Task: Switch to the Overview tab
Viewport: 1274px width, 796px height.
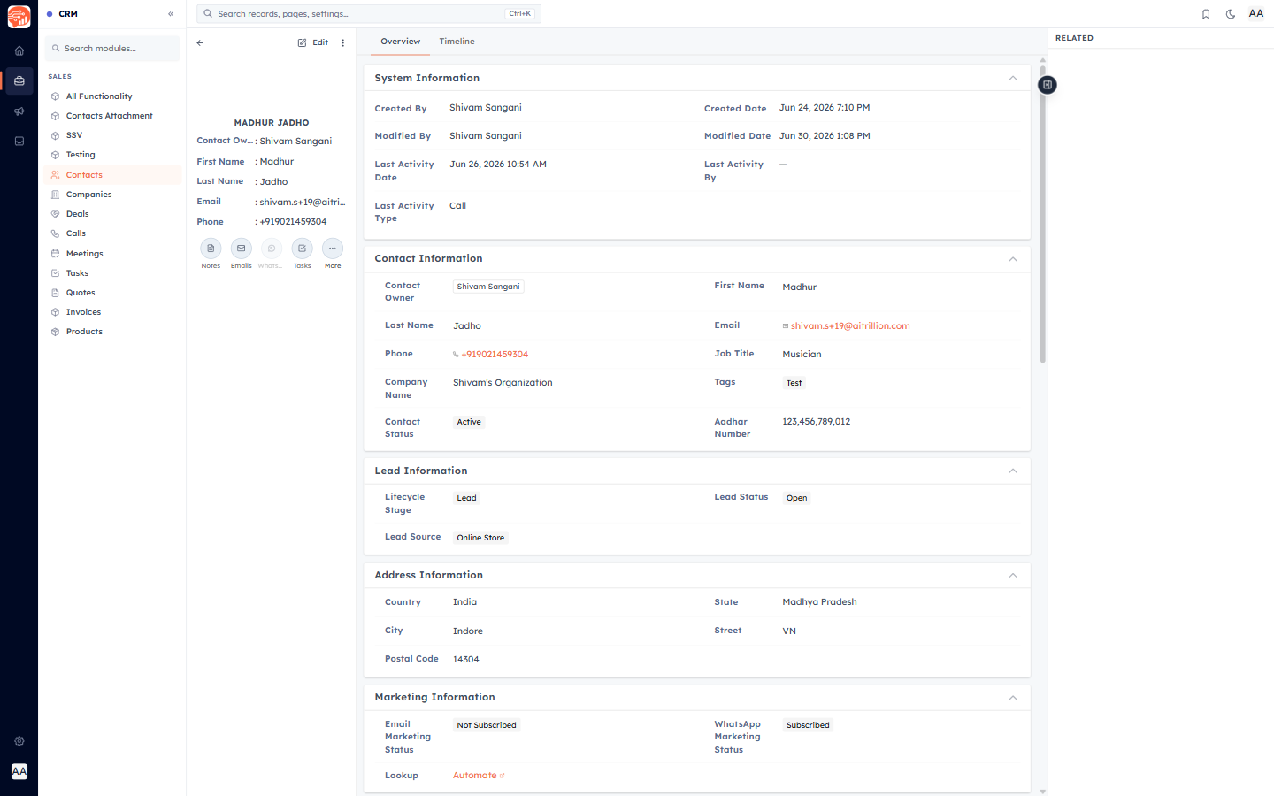Action: (400, 42)
